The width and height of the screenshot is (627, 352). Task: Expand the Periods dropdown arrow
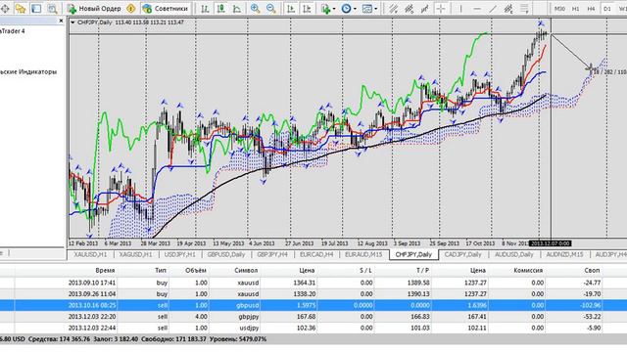[355, 9]
